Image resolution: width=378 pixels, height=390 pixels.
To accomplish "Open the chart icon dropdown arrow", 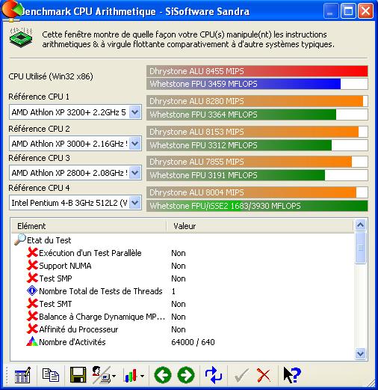I will coord(142,376).
